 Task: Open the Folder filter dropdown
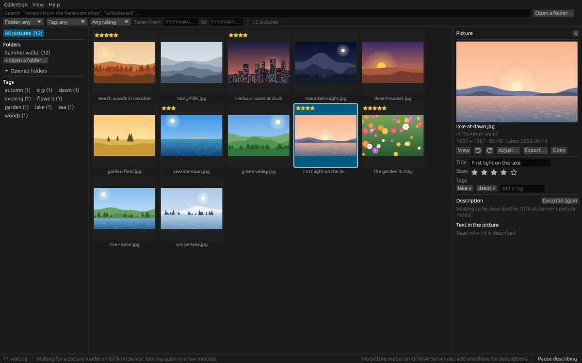click(23, 22)
